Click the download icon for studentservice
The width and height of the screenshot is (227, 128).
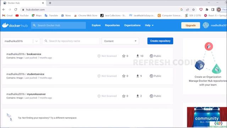138,76
